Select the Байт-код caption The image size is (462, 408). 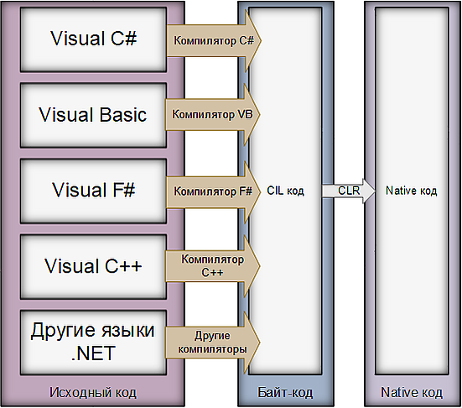(285, 393)
